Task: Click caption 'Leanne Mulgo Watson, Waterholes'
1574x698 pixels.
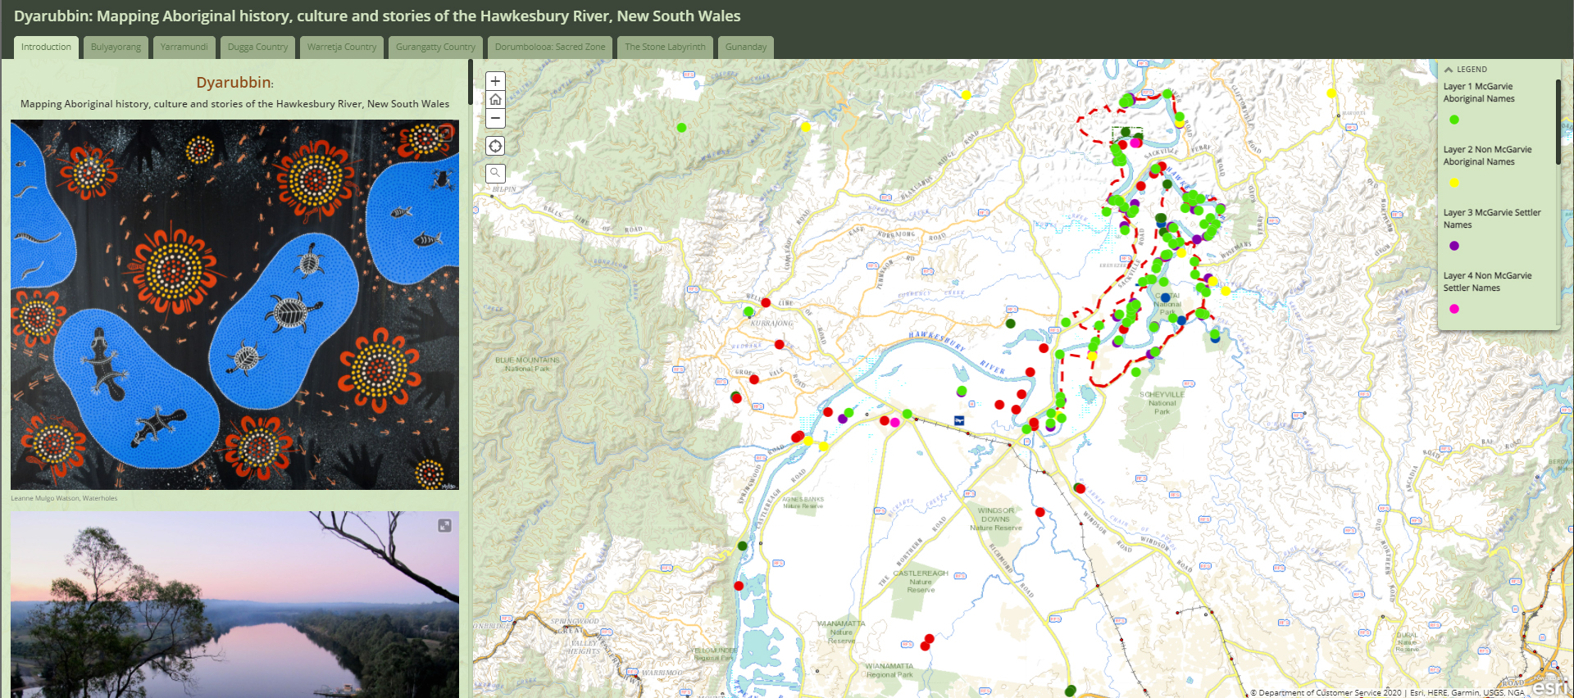Action: (64, 498)
